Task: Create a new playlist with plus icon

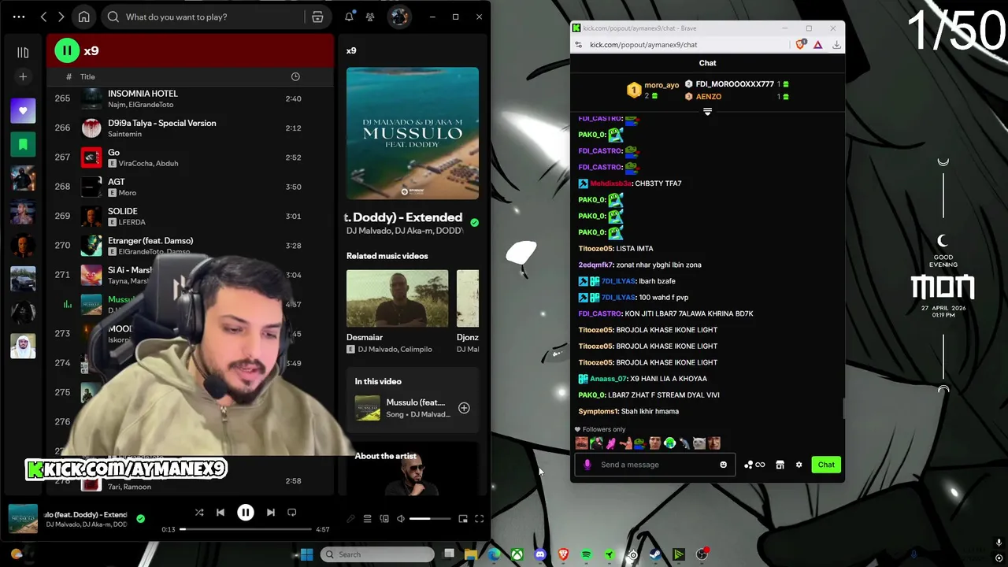Action: click(23, 77)
